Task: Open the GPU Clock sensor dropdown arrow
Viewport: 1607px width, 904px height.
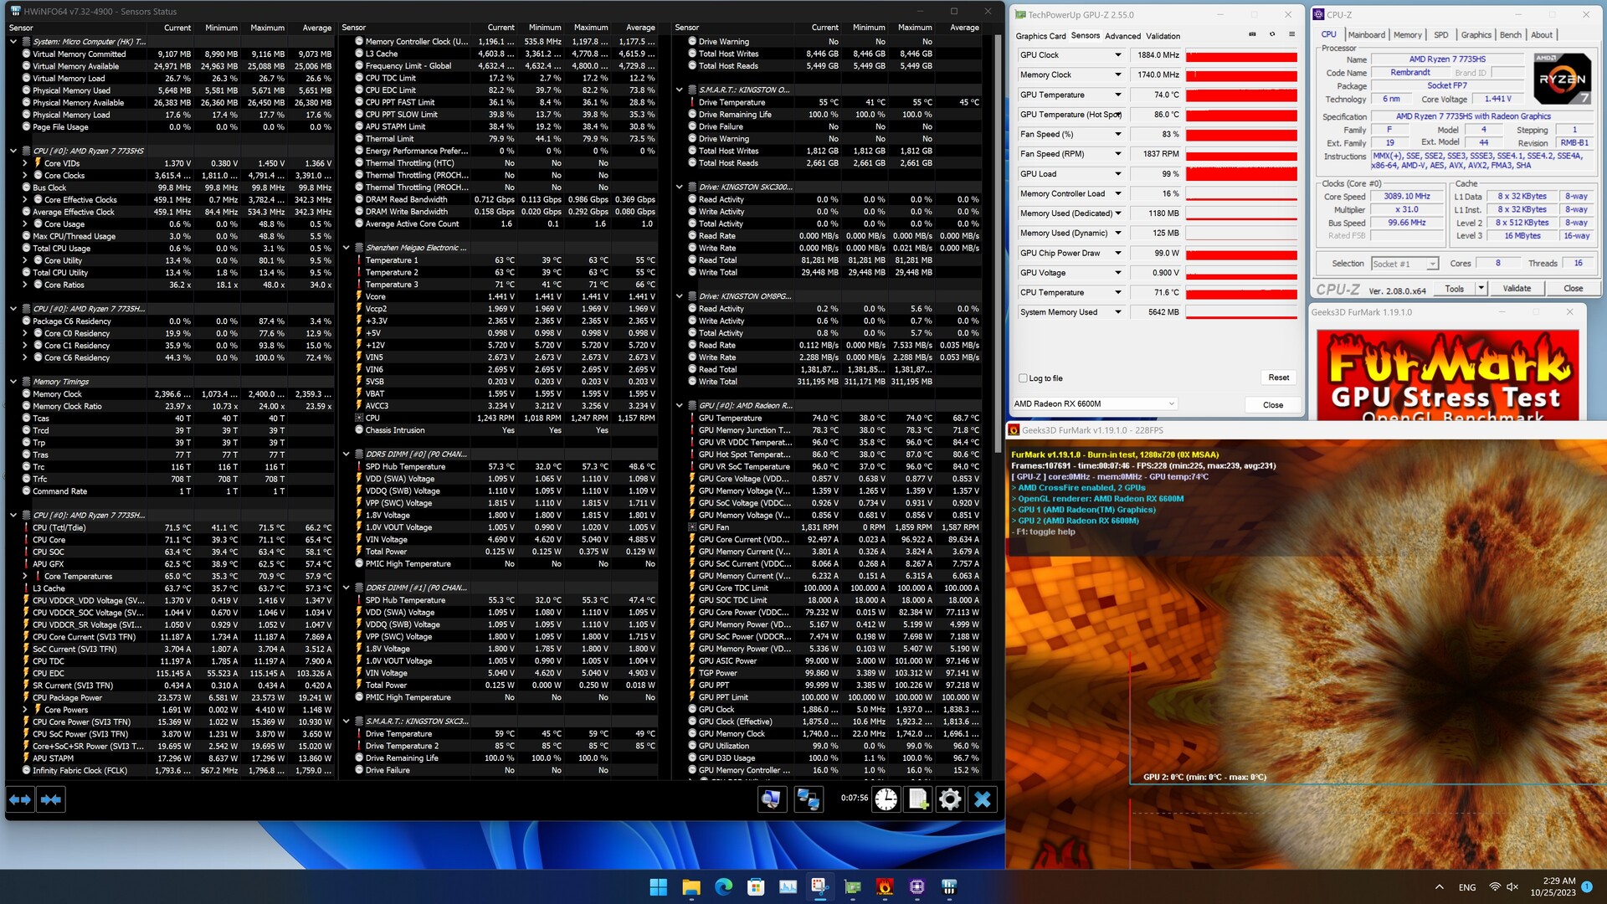Action: 1117,55
